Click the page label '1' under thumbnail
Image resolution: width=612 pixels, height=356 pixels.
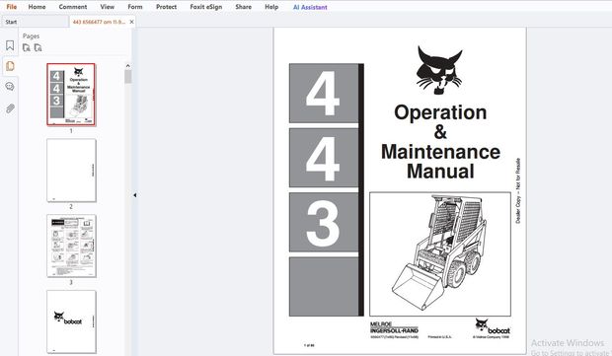[71, 131]
